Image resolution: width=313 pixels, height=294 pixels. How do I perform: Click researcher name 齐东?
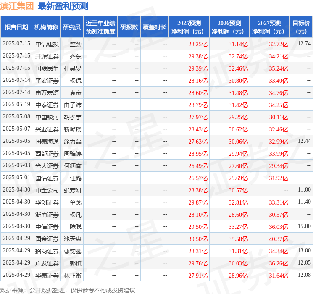pos(76,56)
